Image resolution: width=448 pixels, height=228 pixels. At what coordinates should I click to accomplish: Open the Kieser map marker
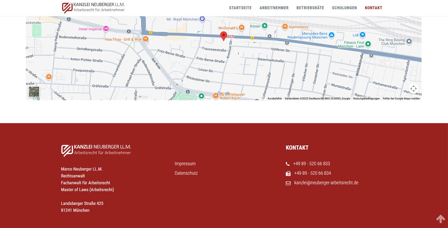coord(265,26)
